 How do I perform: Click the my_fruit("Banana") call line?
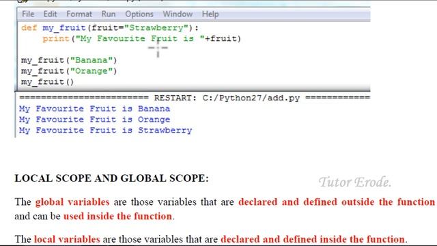pyautogui.click(x=69, y=60)
